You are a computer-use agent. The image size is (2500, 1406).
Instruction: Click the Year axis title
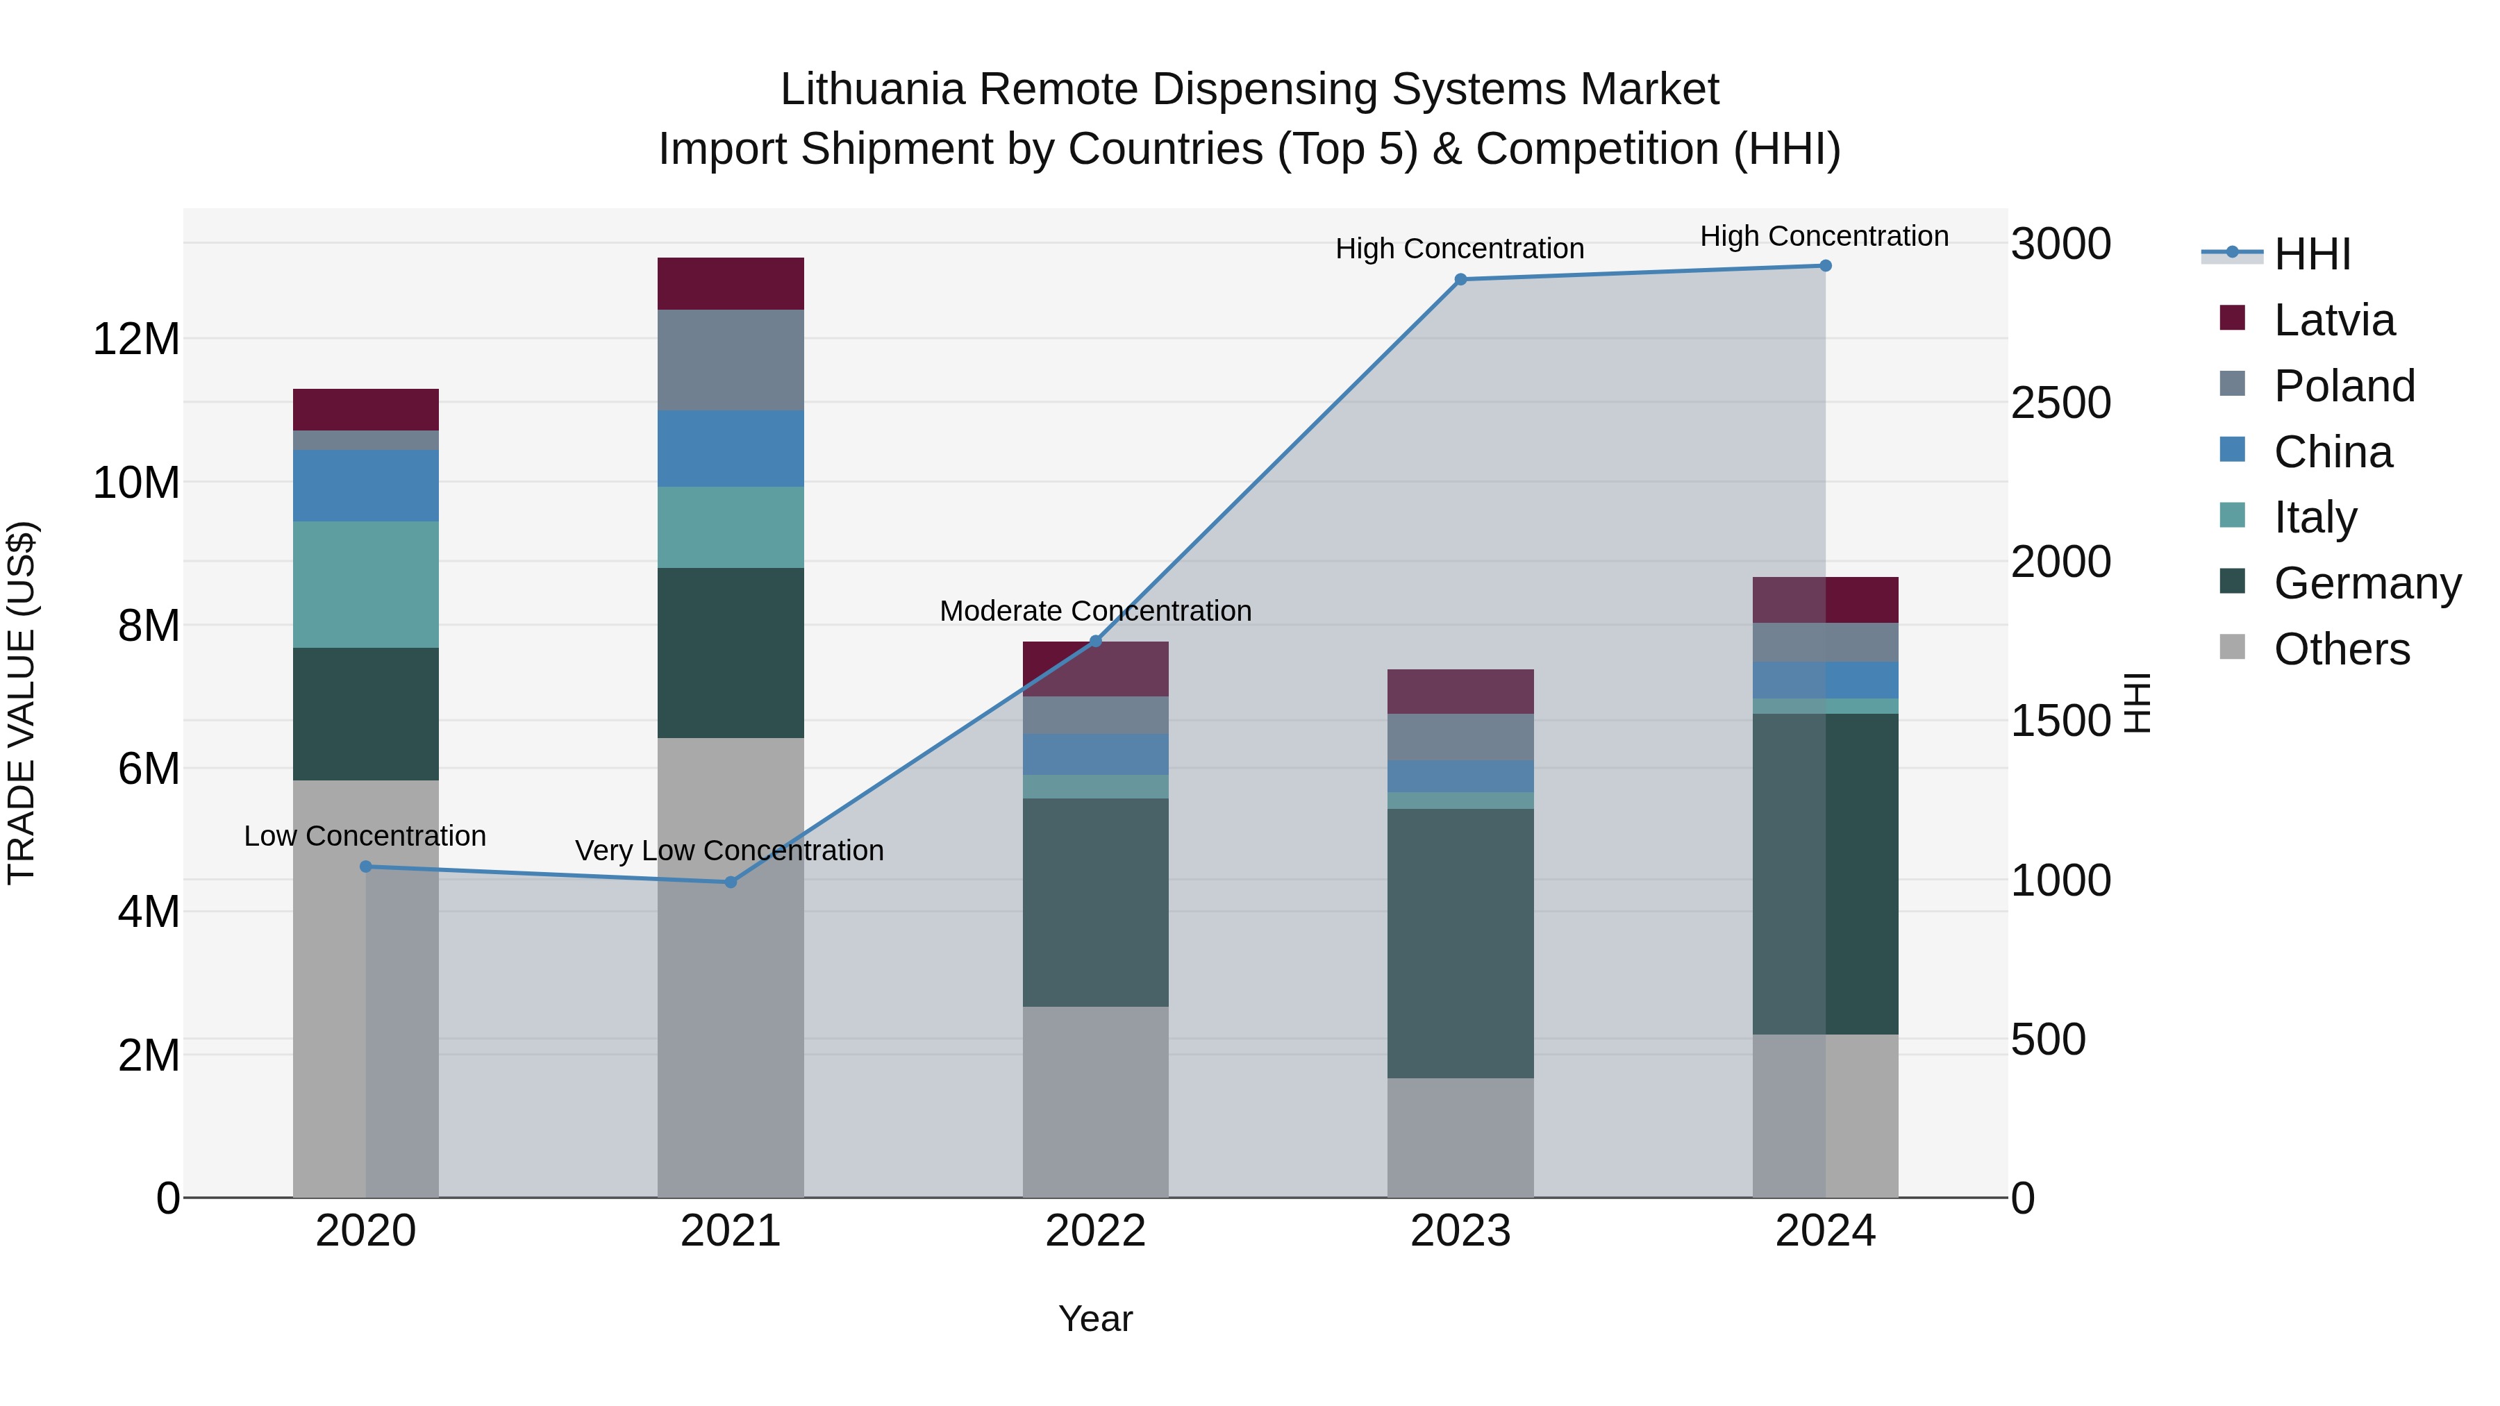(x=1096, y=1319)
